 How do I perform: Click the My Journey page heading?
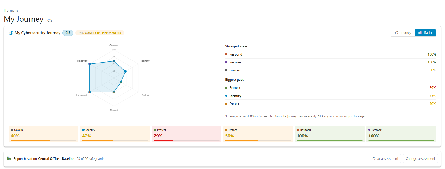coord(24,19)
